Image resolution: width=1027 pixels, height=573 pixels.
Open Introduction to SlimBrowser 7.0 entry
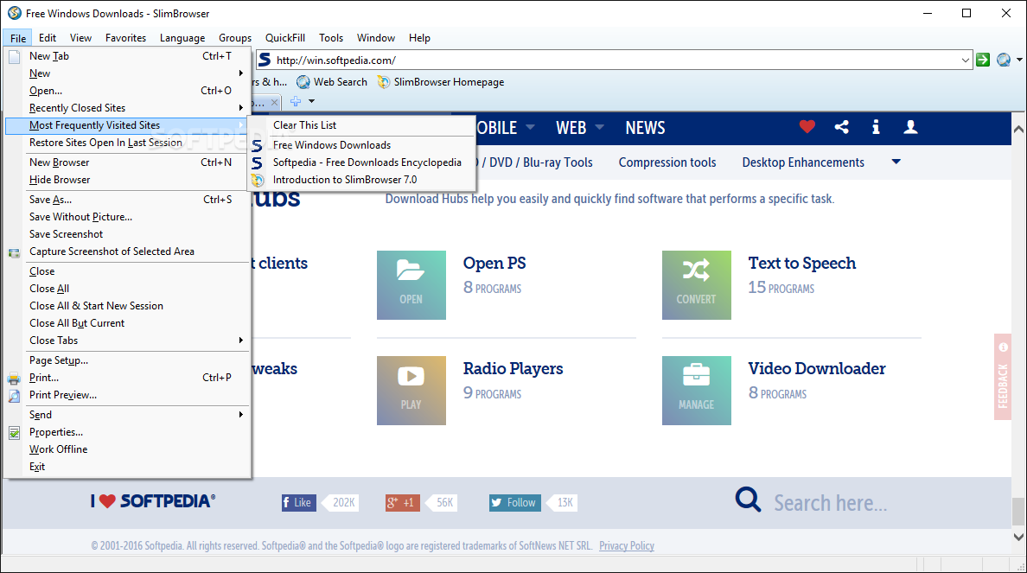[x=361, y=180]
